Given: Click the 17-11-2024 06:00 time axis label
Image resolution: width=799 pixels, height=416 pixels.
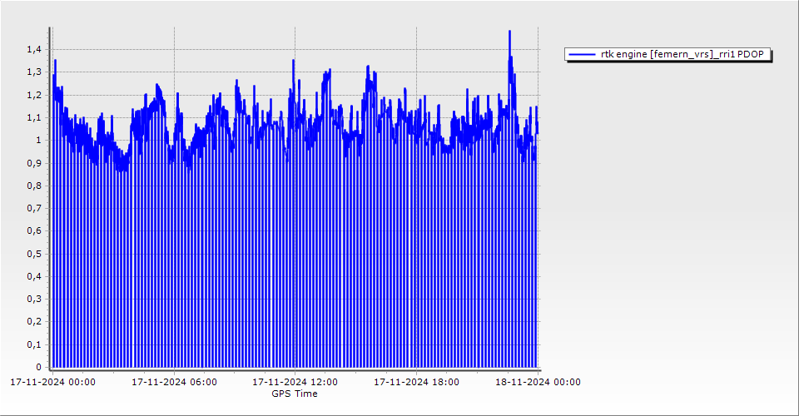Looking at the screenshot, I should pyautogui.click(x=175, y=383).
